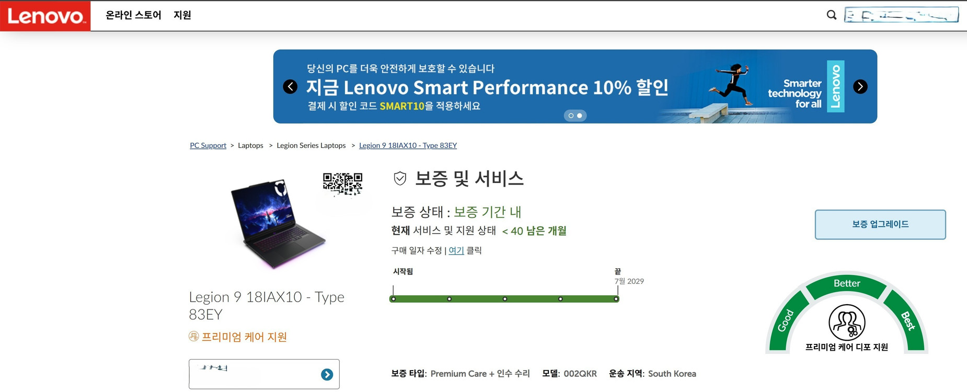This screenshot has width=967, height=392.
Task: Go back a banner with the left arrow icon
Action: (291, 86)
